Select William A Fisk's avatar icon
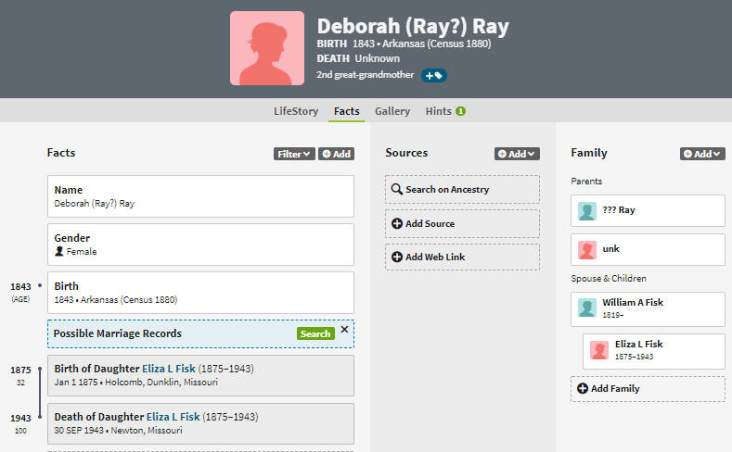 coord(587,308)
